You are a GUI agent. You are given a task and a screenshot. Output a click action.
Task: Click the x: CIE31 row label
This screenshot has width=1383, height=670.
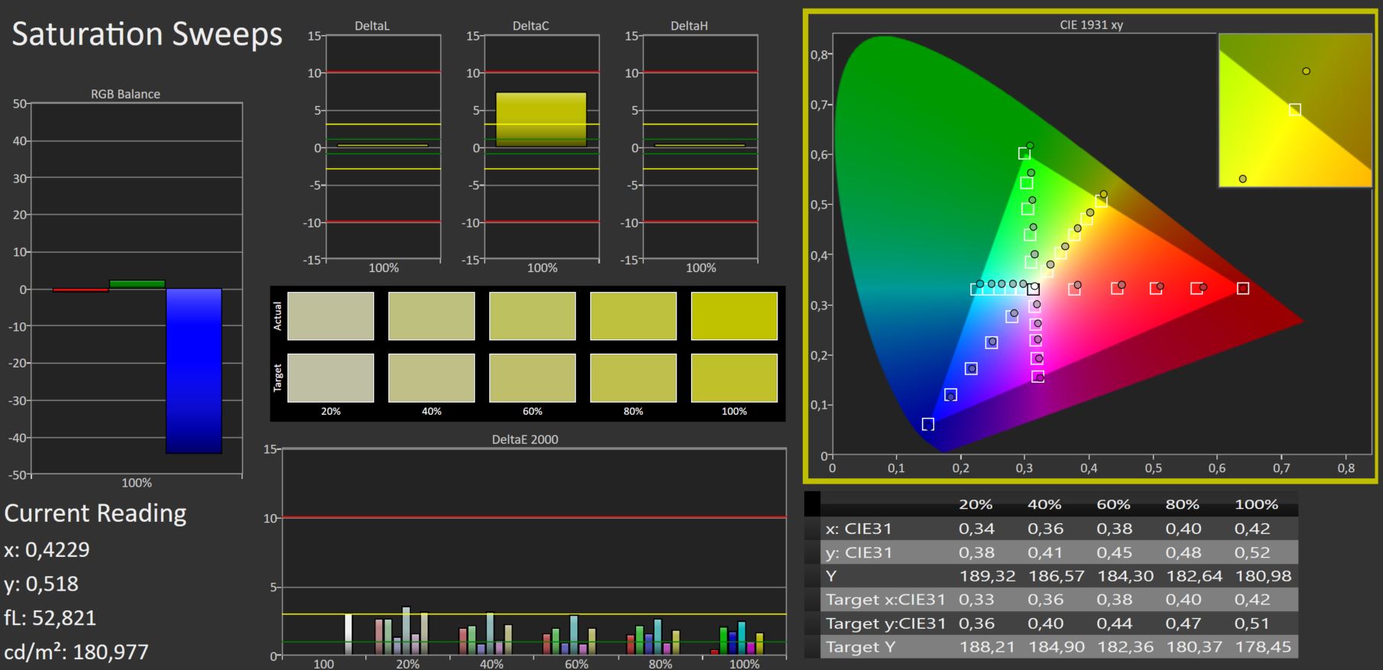pyautogui.click(x=859, y=529)
